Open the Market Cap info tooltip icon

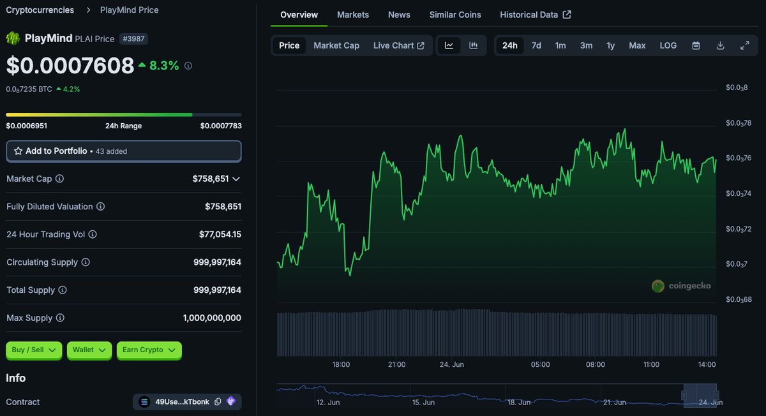(x=59, y=179)
